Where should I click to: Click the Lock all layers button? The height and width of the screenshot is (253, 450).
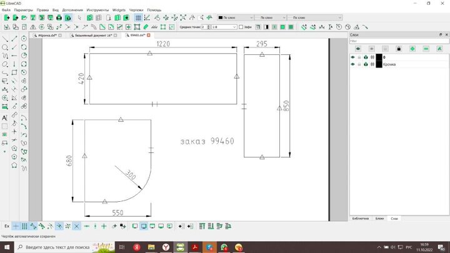pyautogui.click(x=399, y=49)
